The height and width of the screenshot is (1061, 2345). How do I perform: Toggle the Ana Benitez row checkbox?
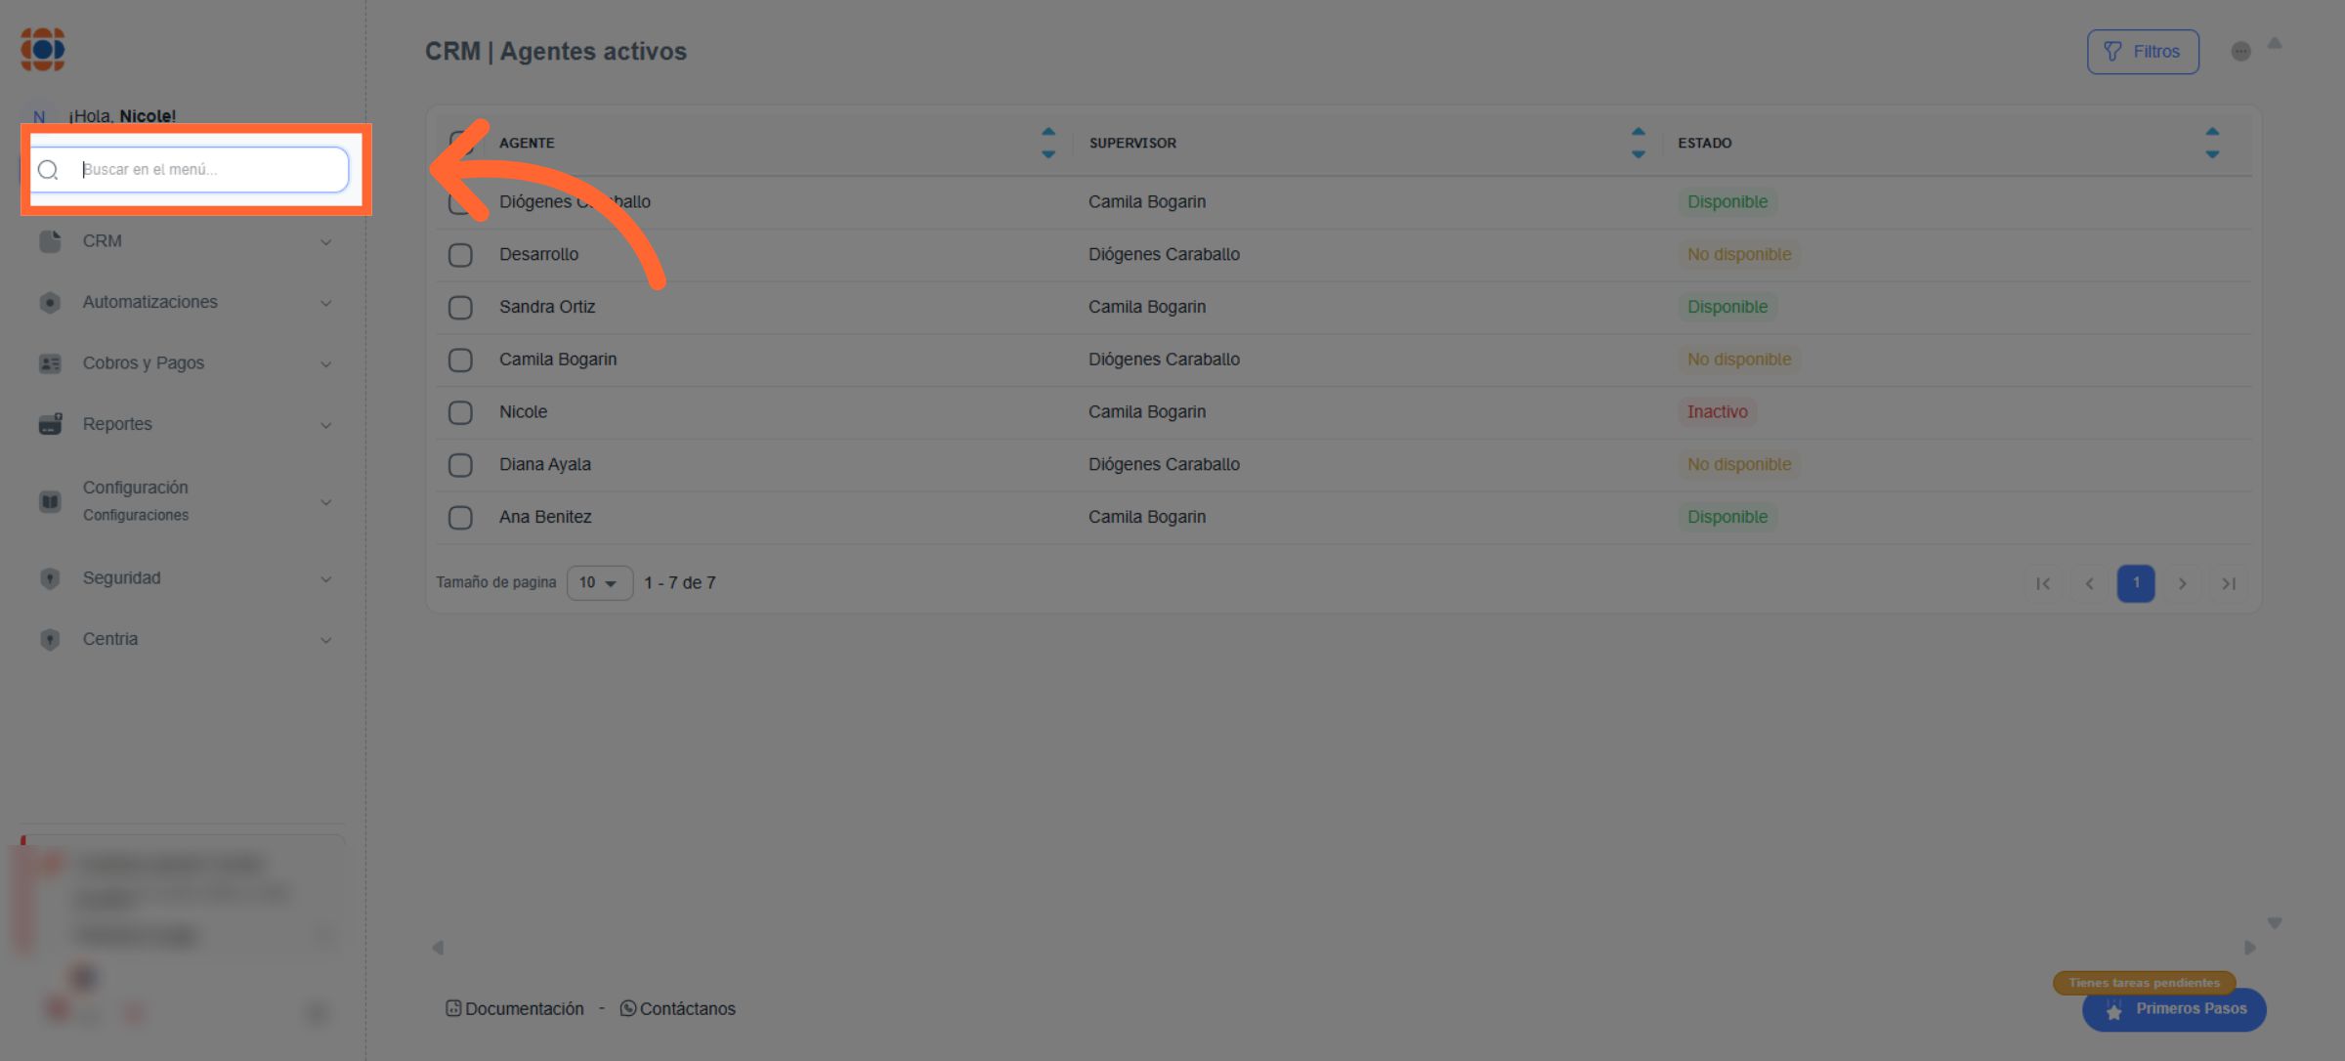coord(460,518)
